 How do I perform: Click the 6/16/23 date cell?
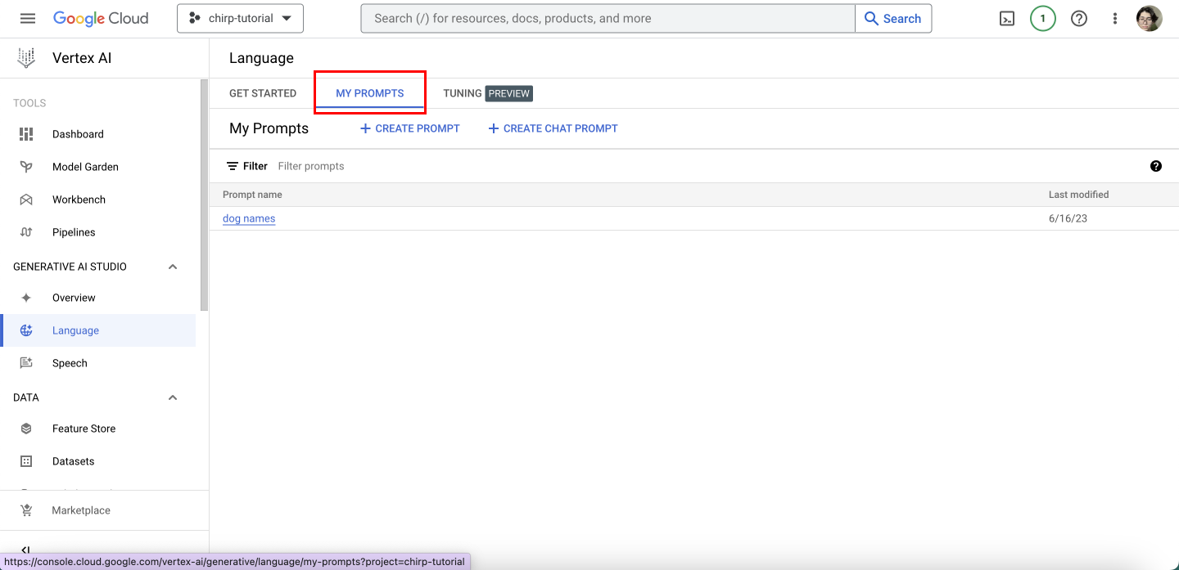(1068, 218)
